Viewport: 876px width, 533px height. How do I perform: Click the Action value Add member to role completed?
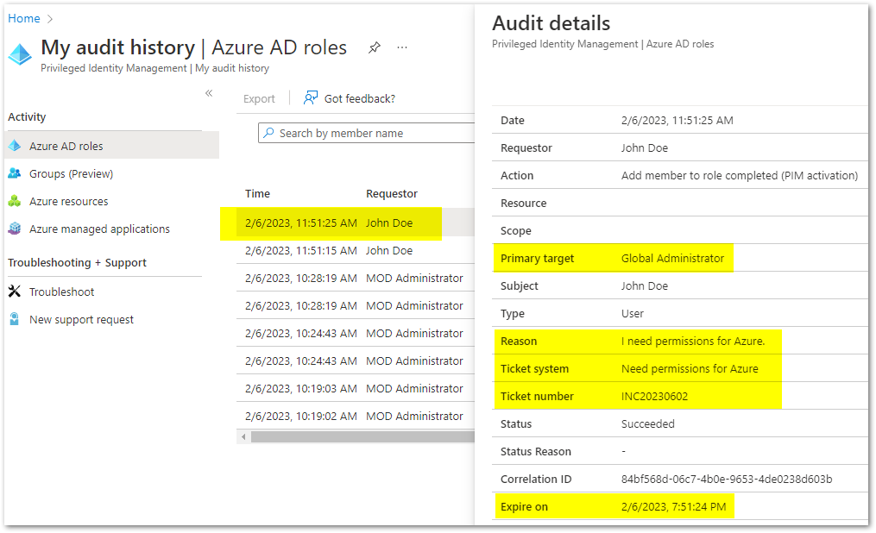tap(740, 175)
